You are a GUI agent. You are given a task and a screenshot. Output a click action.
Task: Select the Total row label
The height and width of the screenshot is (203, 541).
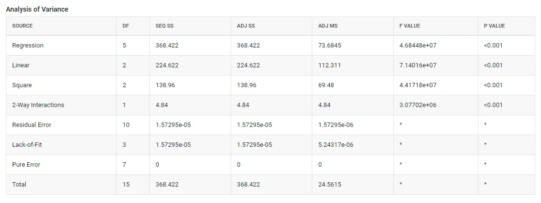19,185
